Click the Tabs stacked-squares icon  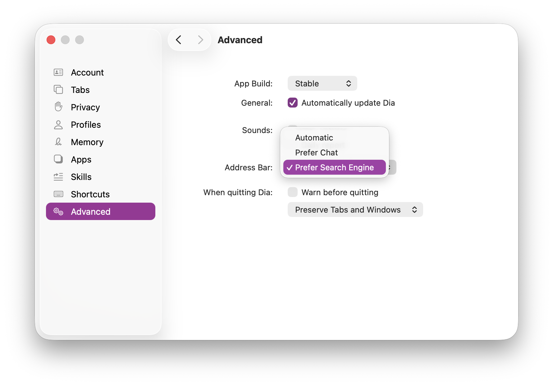pyautogui.click(x=58, y=90)
